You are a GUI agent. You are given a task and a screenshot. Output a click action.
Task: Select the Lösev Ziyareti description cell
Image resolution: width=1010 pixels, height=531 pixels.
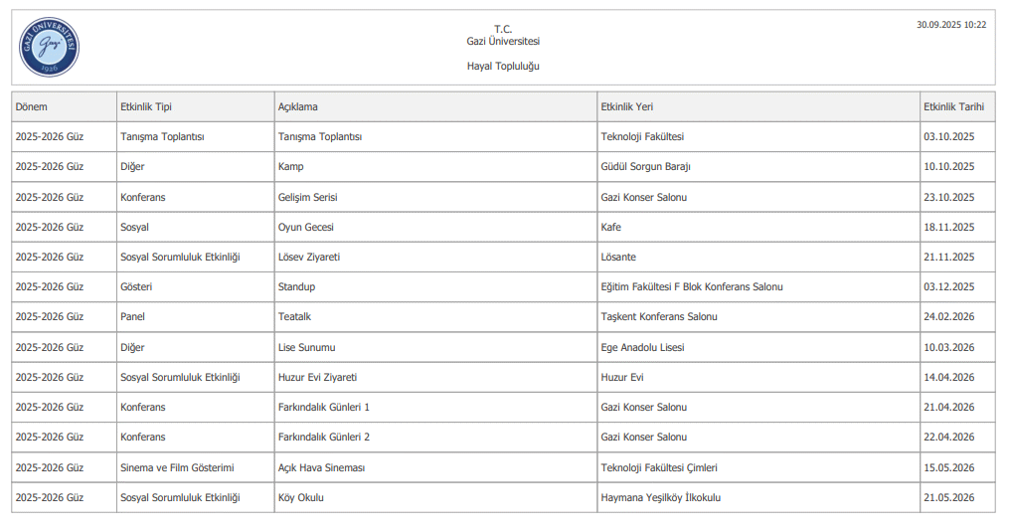[x=309, y=257]
